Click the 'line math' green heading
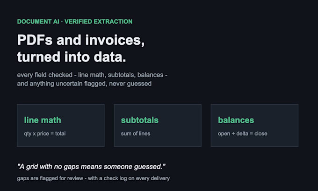 pos(43,120)
